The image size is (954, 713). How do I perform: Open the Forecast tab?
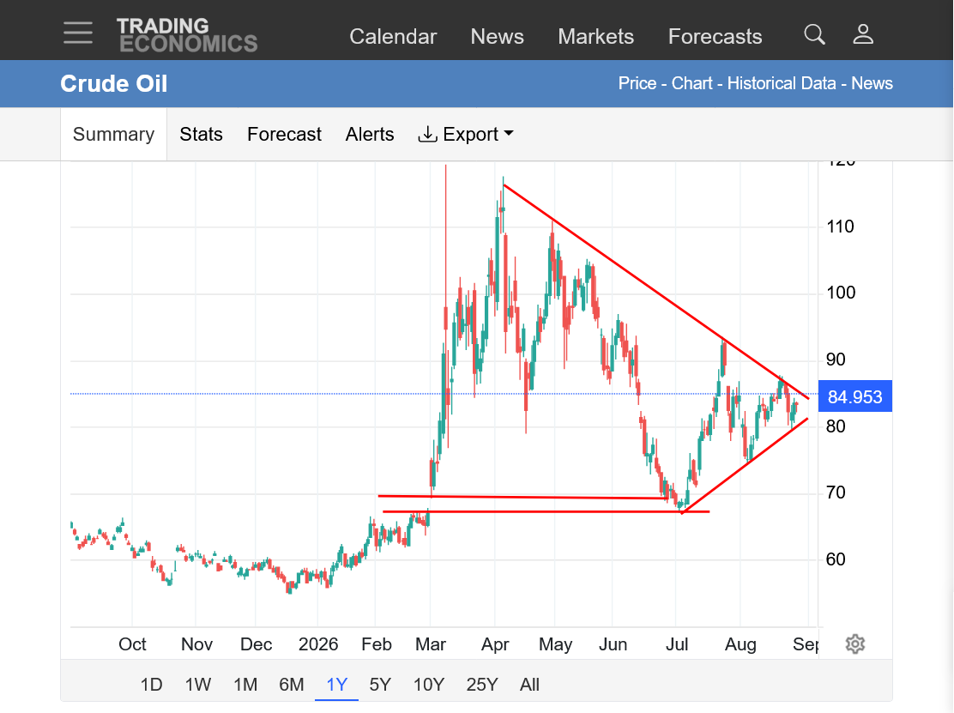click(x=284, y=135)
